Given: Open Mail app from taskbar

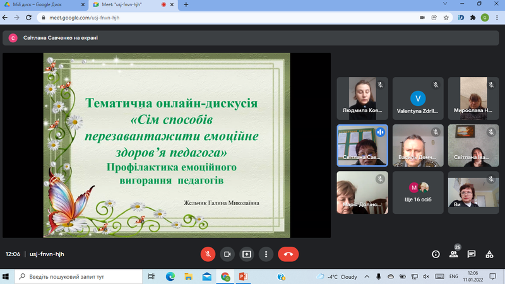Looking at the screenshot, I should [x=207, y=276].
